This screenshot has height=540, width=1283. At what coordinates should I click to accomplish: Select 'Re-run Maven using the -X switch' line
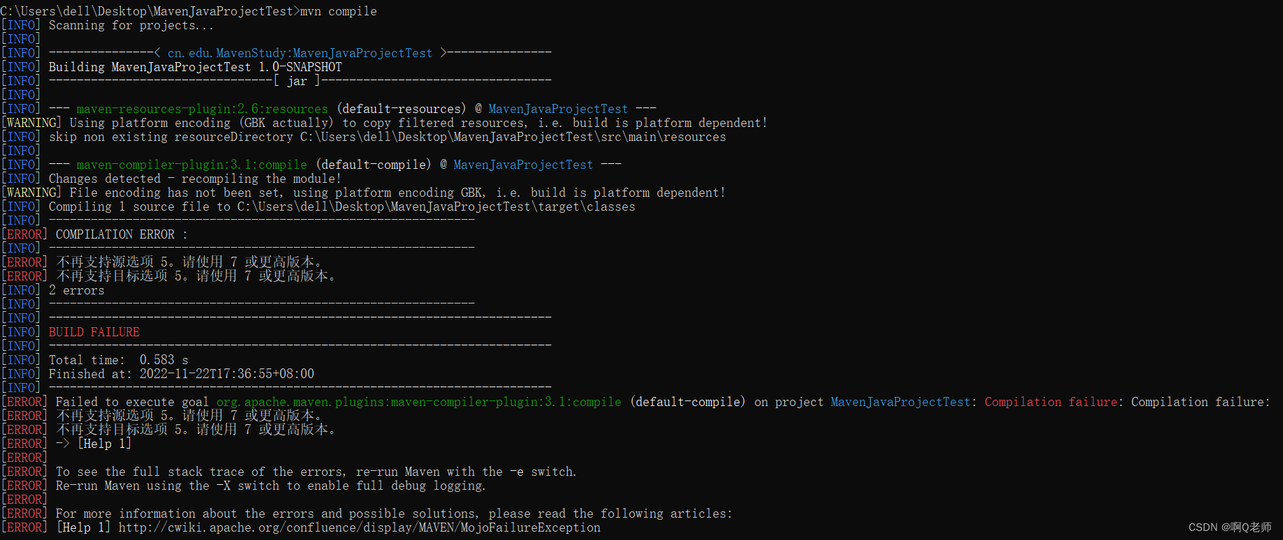[x=271, y=486]
